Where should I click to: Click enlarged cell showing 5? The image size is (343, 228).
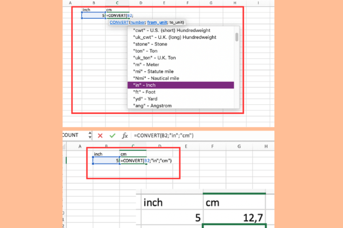pyautogui.click(x=172, y=217)
